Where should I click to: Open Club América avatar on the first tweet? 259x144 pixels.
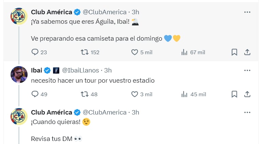point(19,16)
